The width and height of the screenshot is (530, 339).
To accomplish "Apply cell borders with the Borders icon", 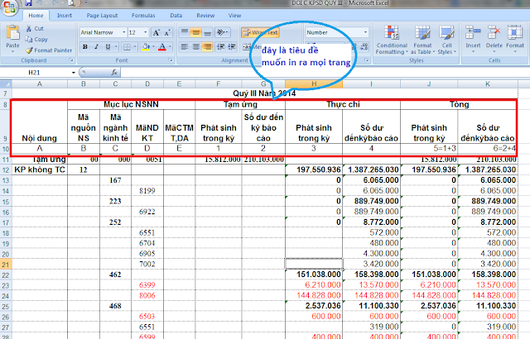I will coord(127,47).
